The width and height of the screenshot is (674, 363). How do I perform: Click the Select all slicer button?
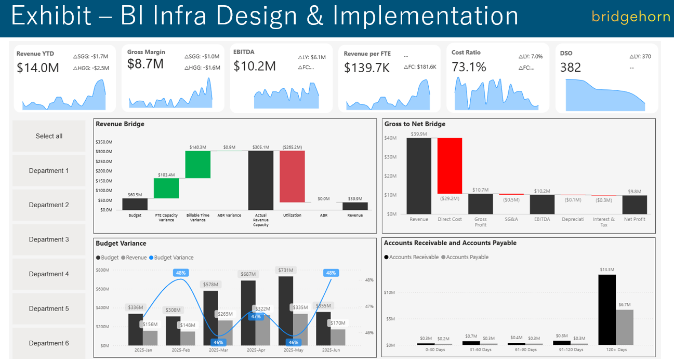[x=49, y=136]
